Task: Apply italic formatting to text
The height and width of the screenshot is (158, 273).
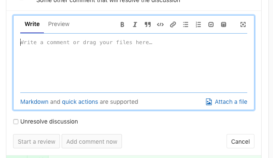Action: (x=135, y=24)
